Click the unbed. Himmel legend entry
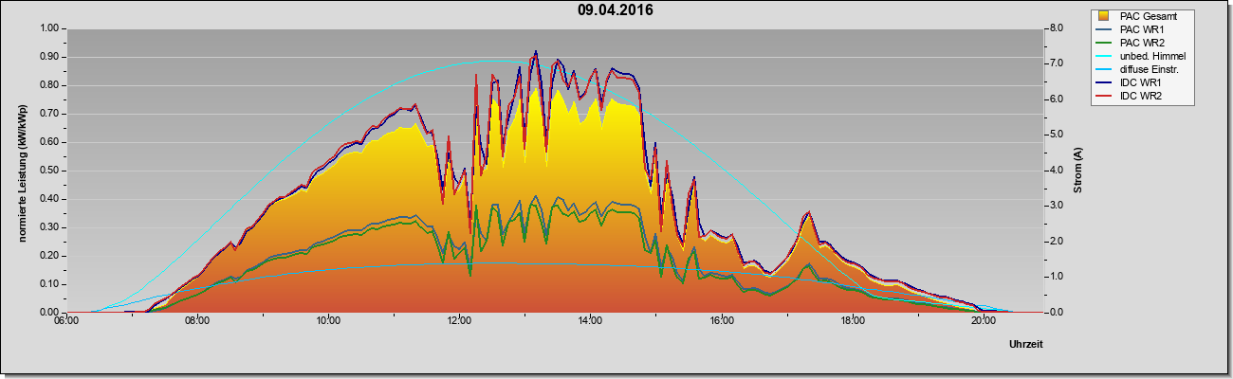Screen dimensions: 1233x379 pyautogui.click(x=1143, y=56)
